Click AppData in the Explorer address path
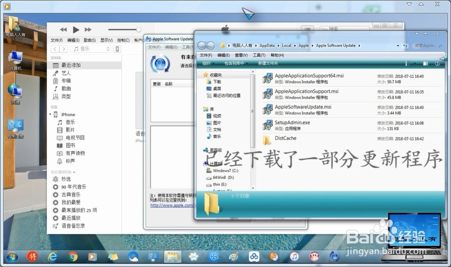 (267, 46)
